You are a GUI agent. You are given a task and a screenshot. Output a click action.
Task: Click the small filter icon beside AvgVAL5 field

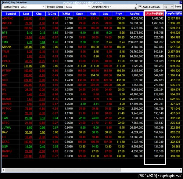click(x=135, y=8)
